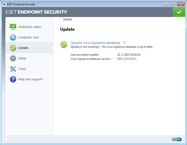
Task: Open the Tools section
Action: [29, 69]
